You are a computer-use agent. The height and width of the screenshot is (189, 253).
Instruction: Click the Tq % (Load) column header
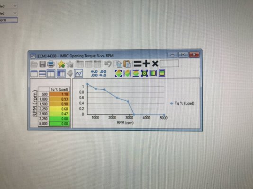[x=59, y=89]
